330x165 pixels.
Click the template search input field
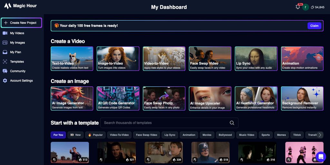coord(164,123)
